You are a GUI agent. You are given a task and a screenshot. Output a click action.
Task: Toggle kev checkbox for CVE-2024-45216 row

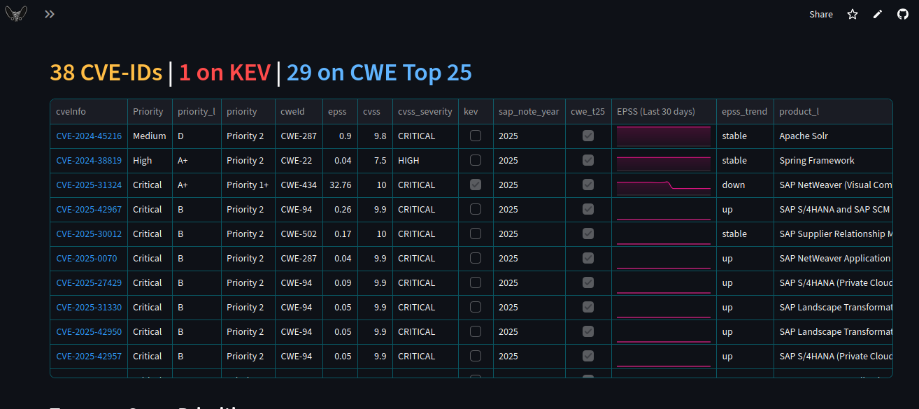pos(476,136)
